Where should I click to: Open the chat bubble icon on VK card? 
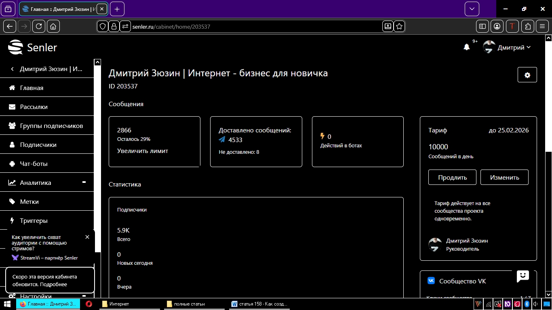(523, 276)
